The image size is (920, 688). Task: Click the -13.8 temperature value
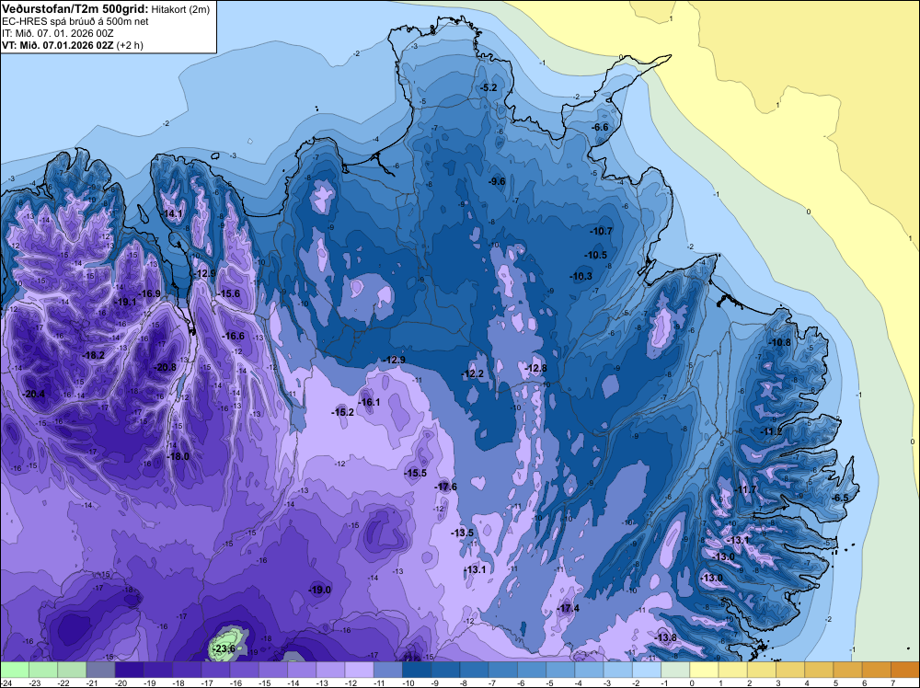tap(665, 637)
